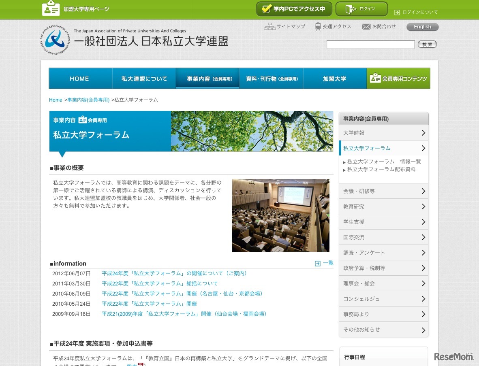Click the member card icon beside 加盟大学専用ページ

coord(51,9)
